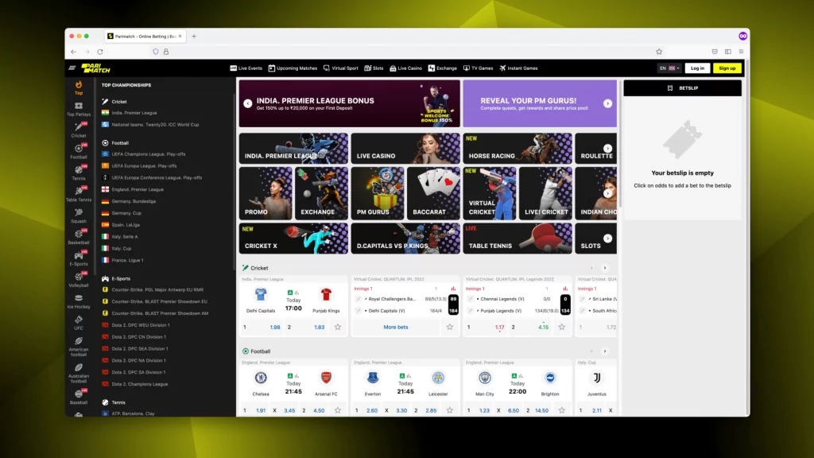Favorite the Royal Challengers virtual cricket match
The height and width of the screenshot is (458, 814).
tap(450, 327)
